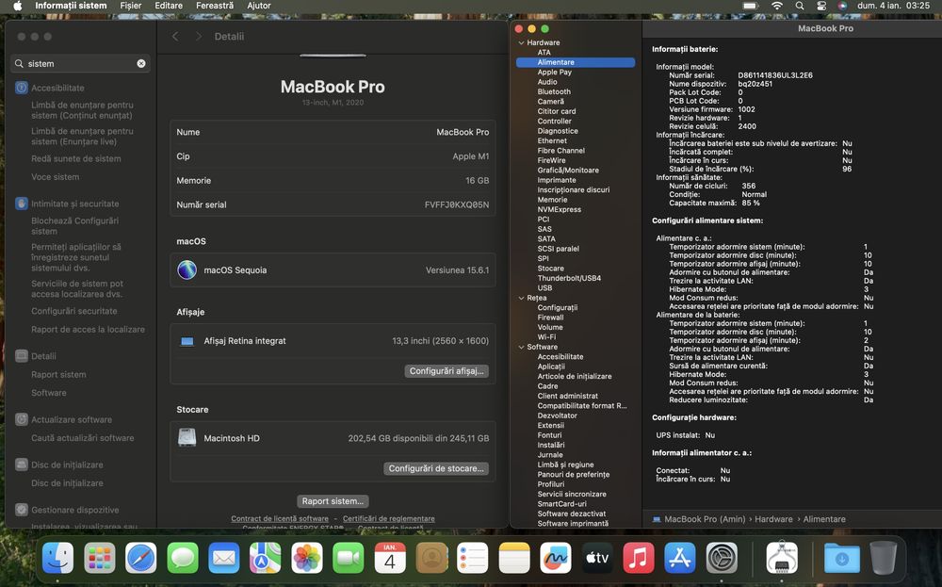Click Configurări afișaj button
This screenshot has width=942, height=587.
click(447, 371)
